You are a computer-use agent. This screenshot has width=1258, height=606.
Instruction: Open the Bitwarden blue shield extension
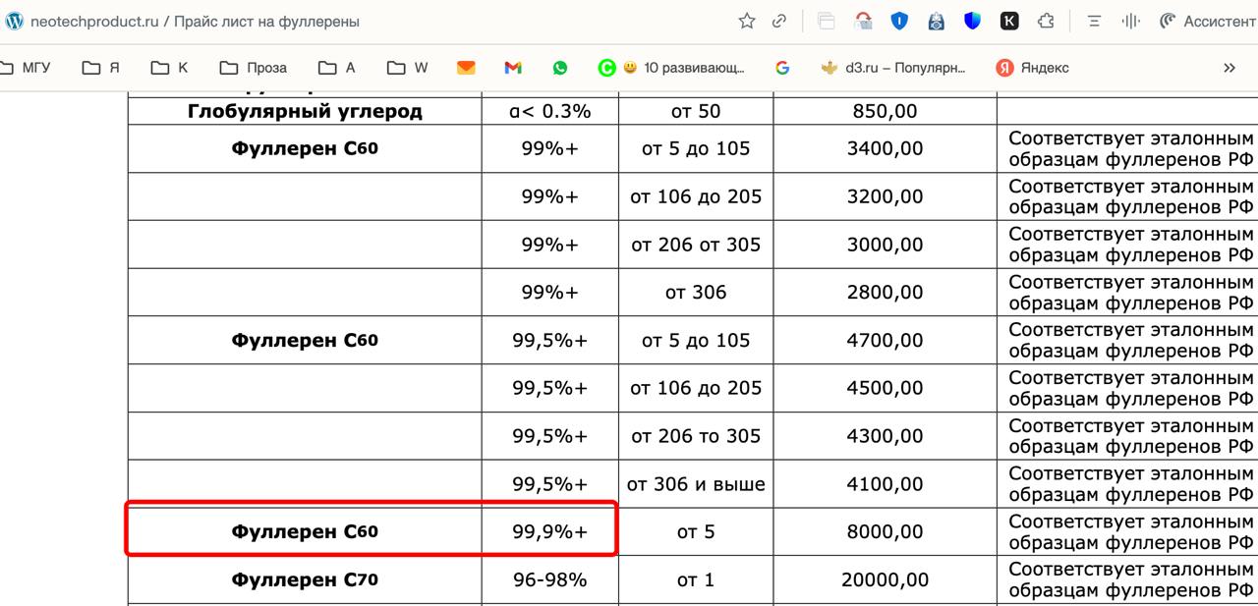tap(972, 21)
